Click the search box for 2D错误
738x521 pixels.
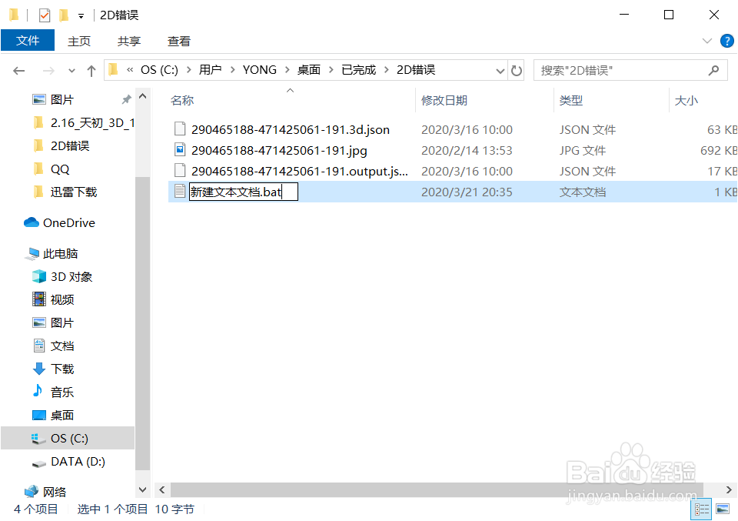coord(621,71)
